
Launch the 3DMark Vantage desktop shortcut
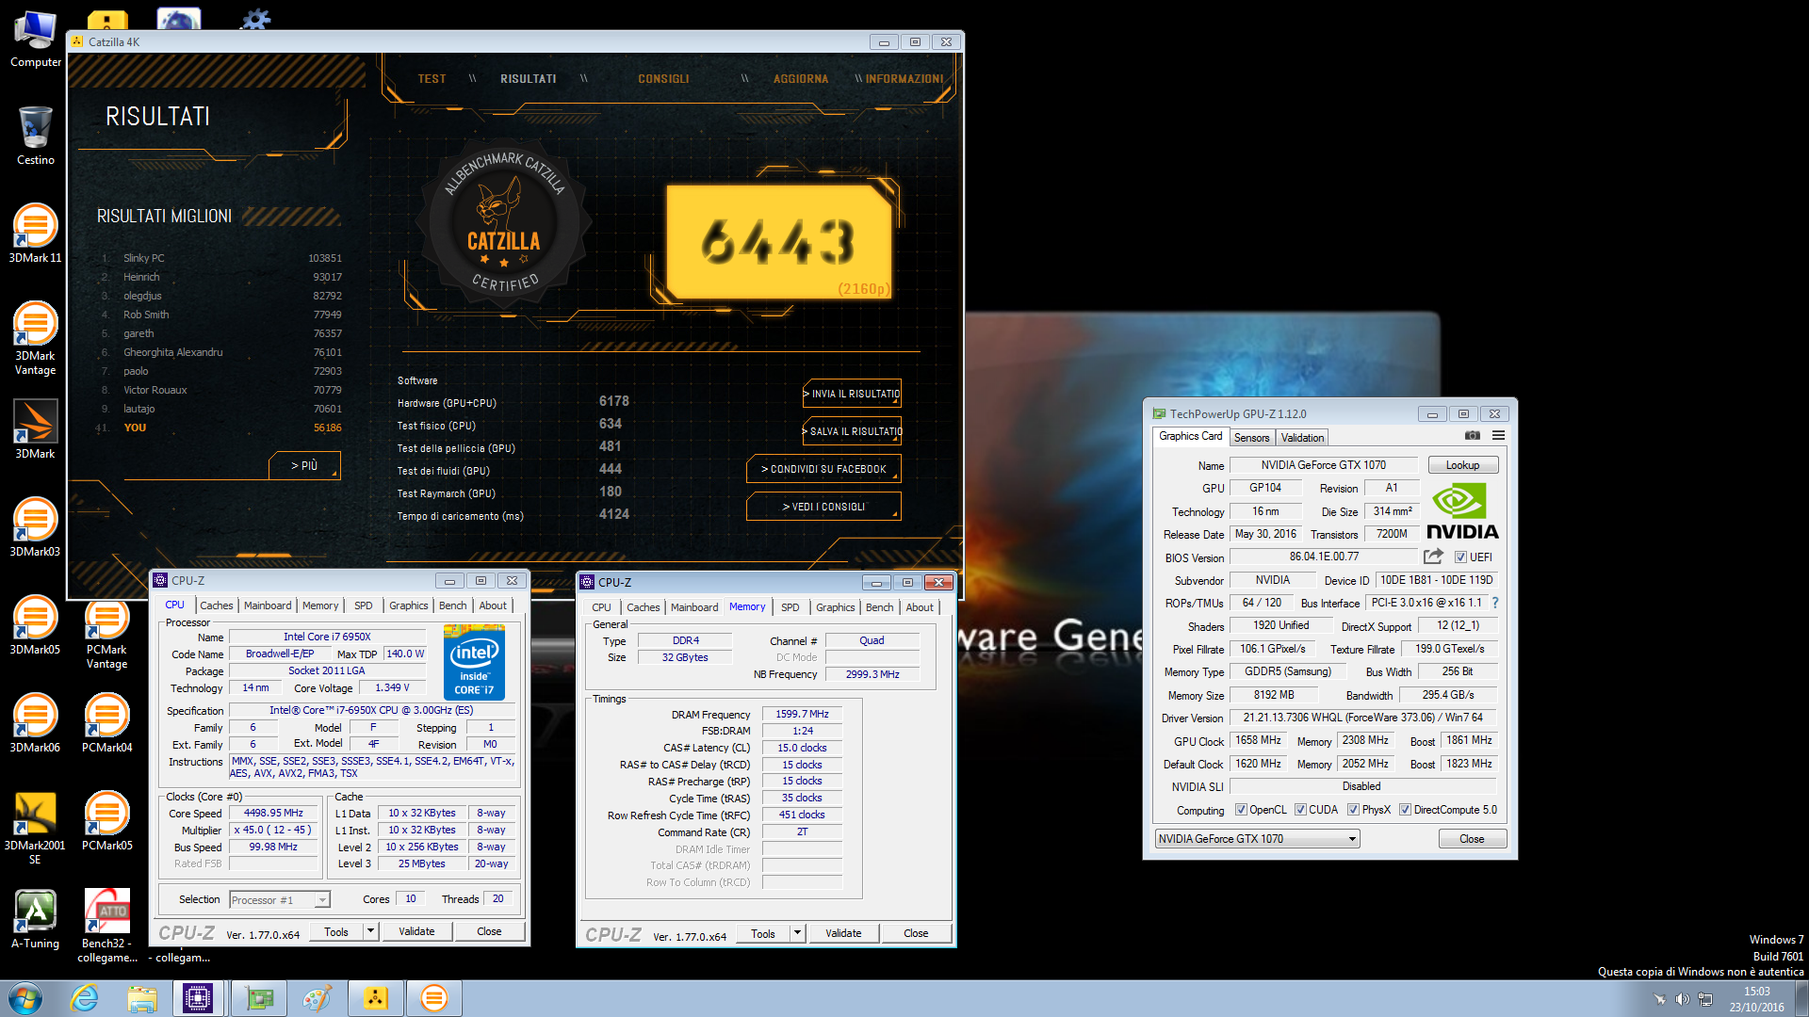(36, 339)
